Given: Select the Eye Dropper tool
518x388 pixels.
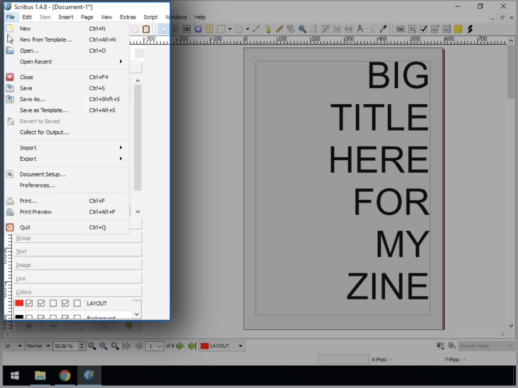Looking at the screenshot, I should 383,29.
